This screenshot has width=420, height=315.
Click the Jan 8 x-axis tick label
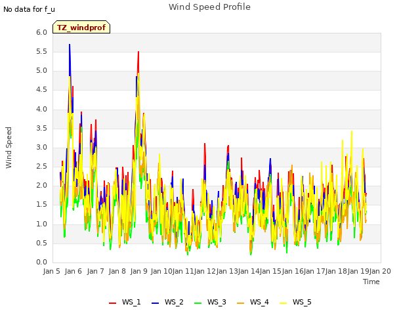pyautogui.click(x=117, y=271)
